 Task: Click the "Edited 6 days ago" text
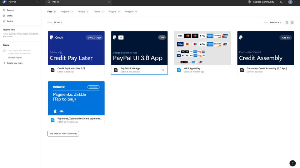(65, 72)
